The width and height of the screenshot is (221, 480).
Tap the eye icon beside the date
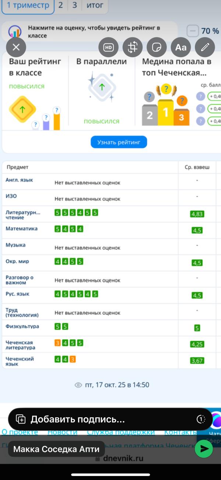click(78, 385)
